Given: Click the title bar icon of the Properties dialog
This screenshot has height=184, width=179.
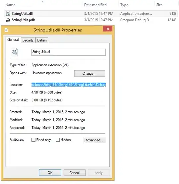Looking at the screenshot, I should click(6, 30).
